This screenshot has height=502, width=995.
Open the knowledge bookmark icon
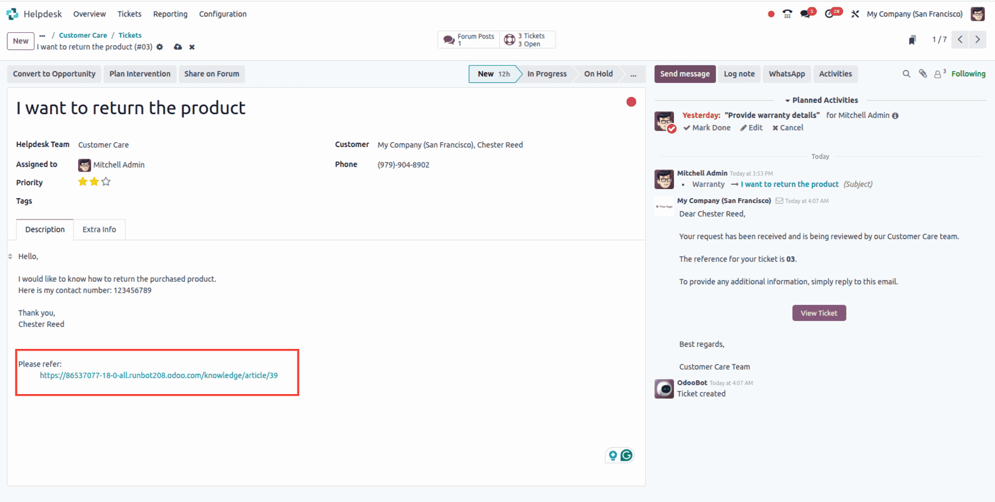click(912, 40)
